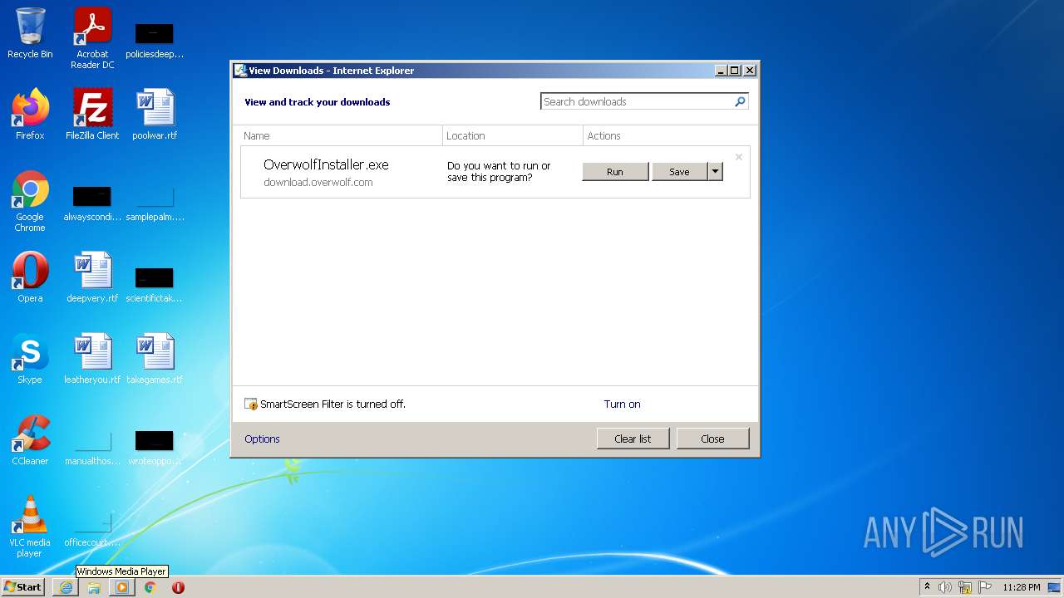Expand the Save button dropdown arrow
Viewport: 1064px width, 598px height.
pyautogui.click(x=715, y=172)
